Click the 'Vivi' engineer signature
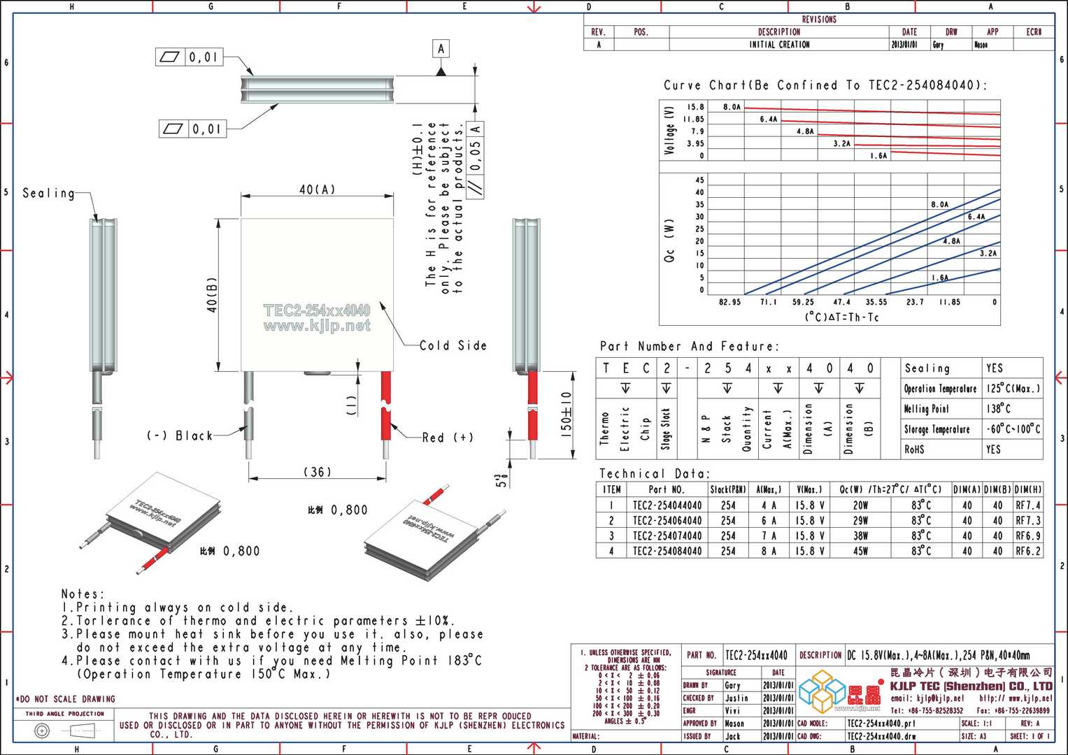 coord(732,710)
